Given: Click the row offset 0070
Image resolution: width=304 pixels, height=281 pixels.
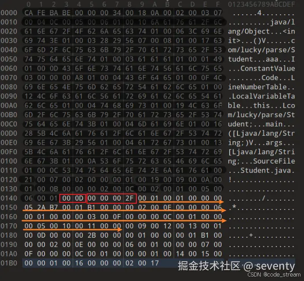Looking at the screenshot, I should pos(9,78).
